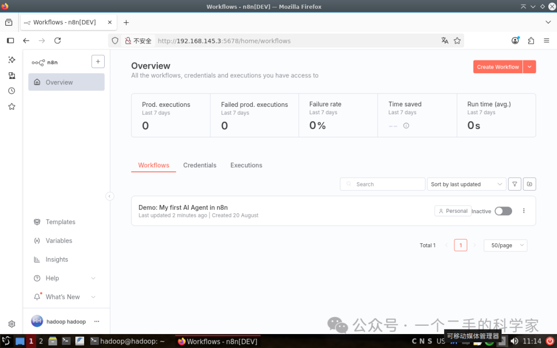Image resolution: width=557 pixels, height=348 pixels.
Task: Click the Create Workflow button
Action: [x=498, y=67]
